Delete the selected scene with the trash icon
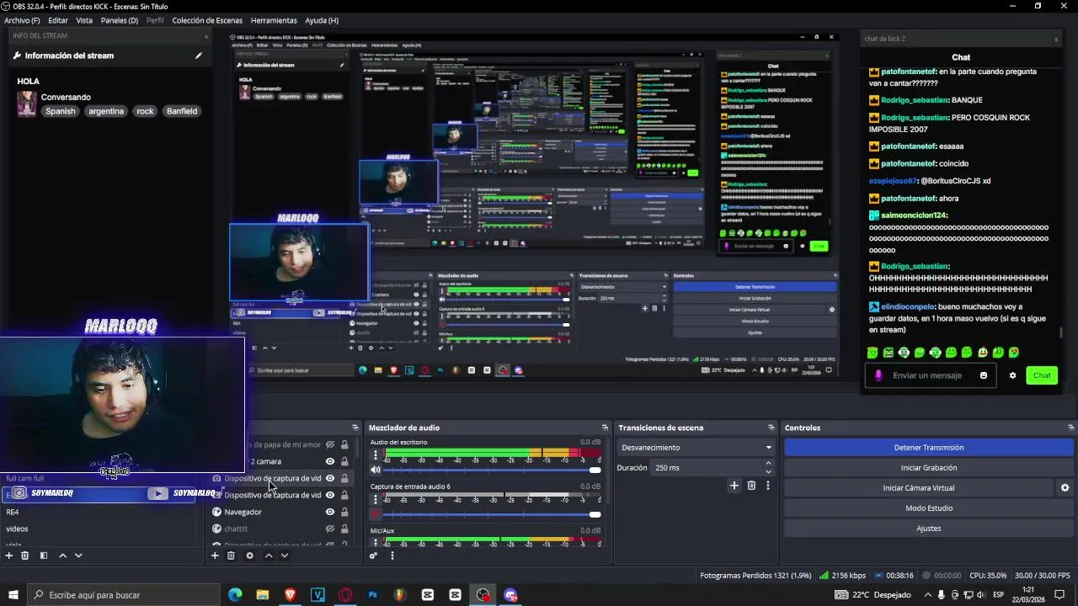 click(x=25, y=555)
